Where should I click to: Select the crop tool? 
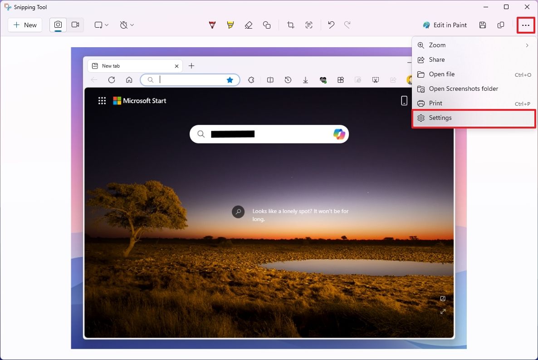click(290, 25)
